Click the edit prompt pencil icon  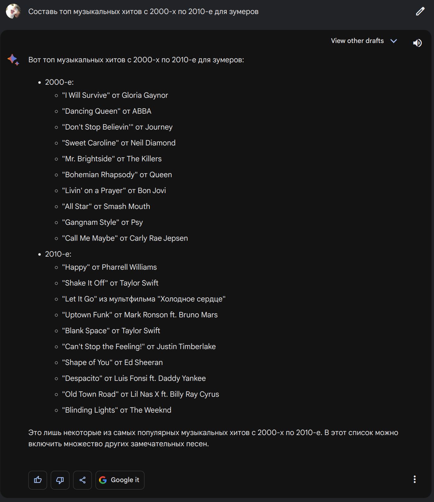pos(420,12)
